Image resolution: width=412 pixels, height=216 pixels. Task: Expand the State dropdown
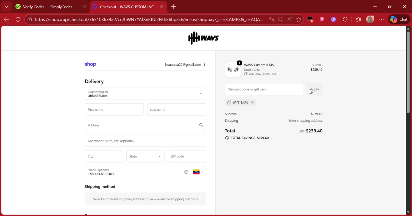pyautogui.click(x=145, y=156)
